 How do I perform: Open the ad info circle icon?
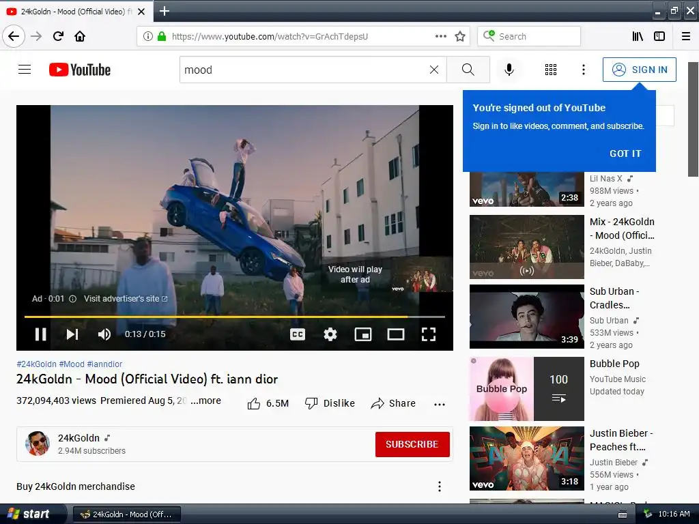(x=72, y=299)
